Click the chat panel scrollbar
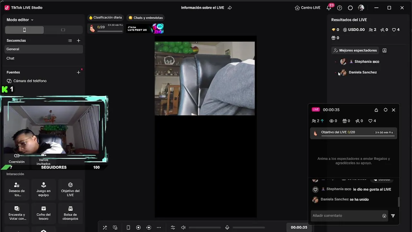This screenshot has width=412, height=232. pyautogui.click(x=399, y=202)
